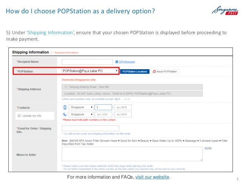Follow the visit our website link
Viewport: 242px width, 182px height.
click(152, 177)
